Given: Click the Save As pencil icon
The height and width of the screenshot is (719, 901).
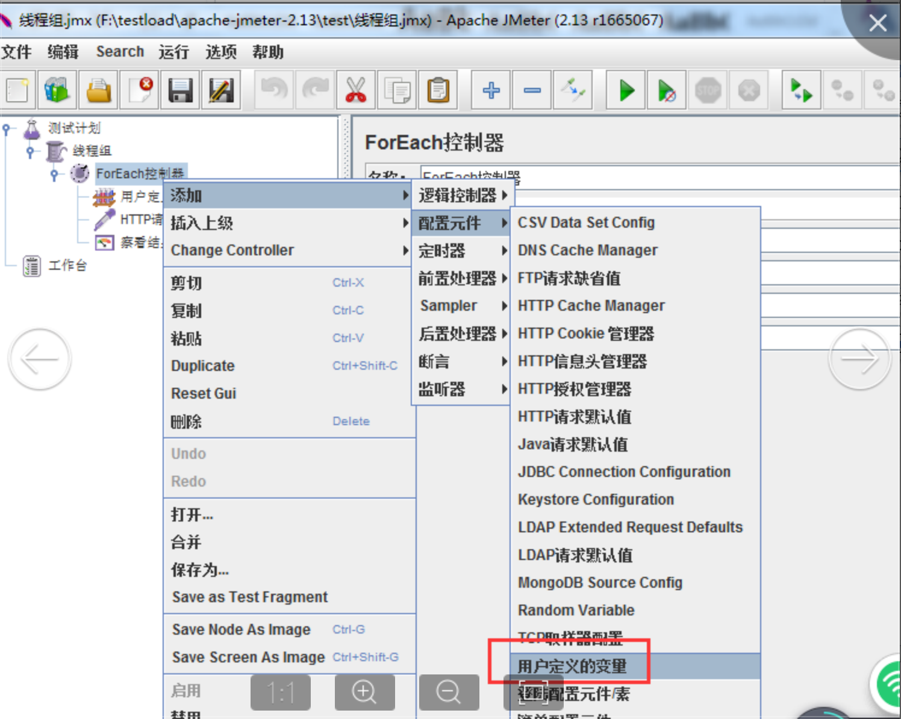Looking at the screenshot, I should [x=221, y=90].
